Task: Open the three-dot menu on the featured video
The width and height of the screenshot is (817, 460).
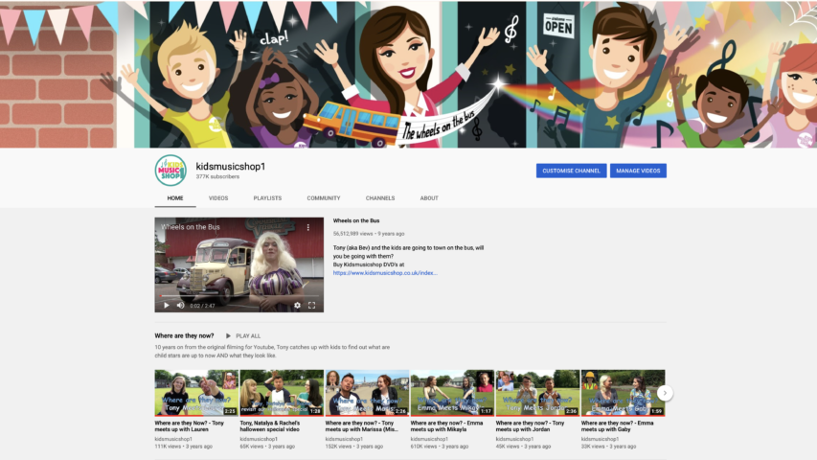Action: click(308, 227)
